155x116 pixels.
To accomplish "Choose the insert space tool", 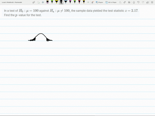I will click(x=43, y=2).
